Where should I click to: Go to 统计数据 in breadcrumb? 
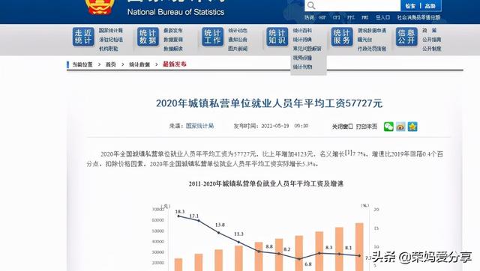(x=139, y=64)
